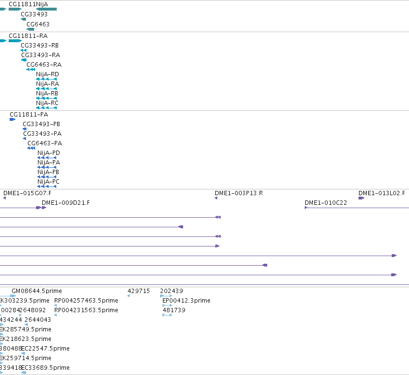The width and height of the screenshot is (409, 375).
Task: Select the NijA-RA transcript label
Action: (x=48, y=84)
